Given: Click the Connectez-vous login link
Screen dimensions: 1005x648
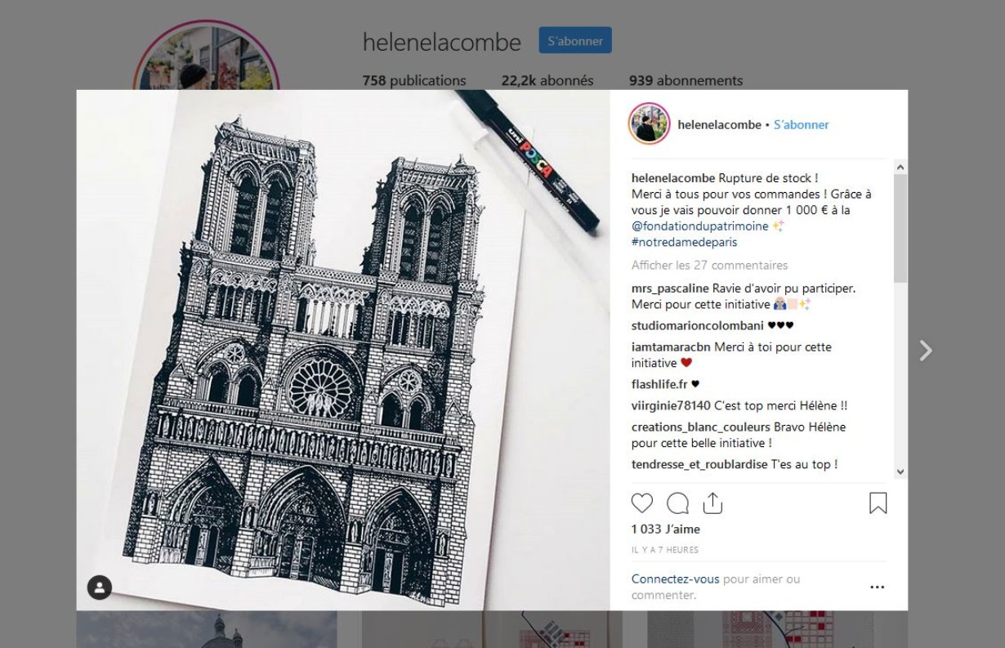Looking at the screenshot, I should pyautogui.click(x=676, y=579).
